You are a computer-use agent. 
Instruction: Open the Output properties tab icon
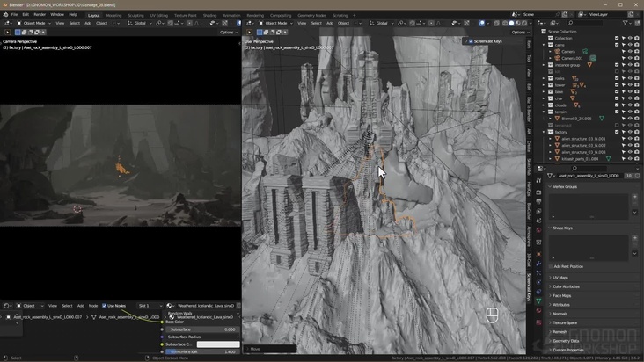click(538, 202)
